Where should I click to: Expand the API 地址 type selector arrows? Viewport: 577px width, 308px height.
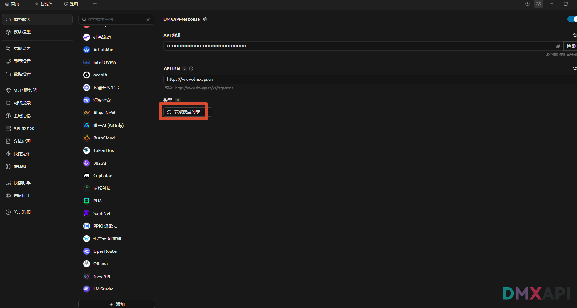point(184,68)
